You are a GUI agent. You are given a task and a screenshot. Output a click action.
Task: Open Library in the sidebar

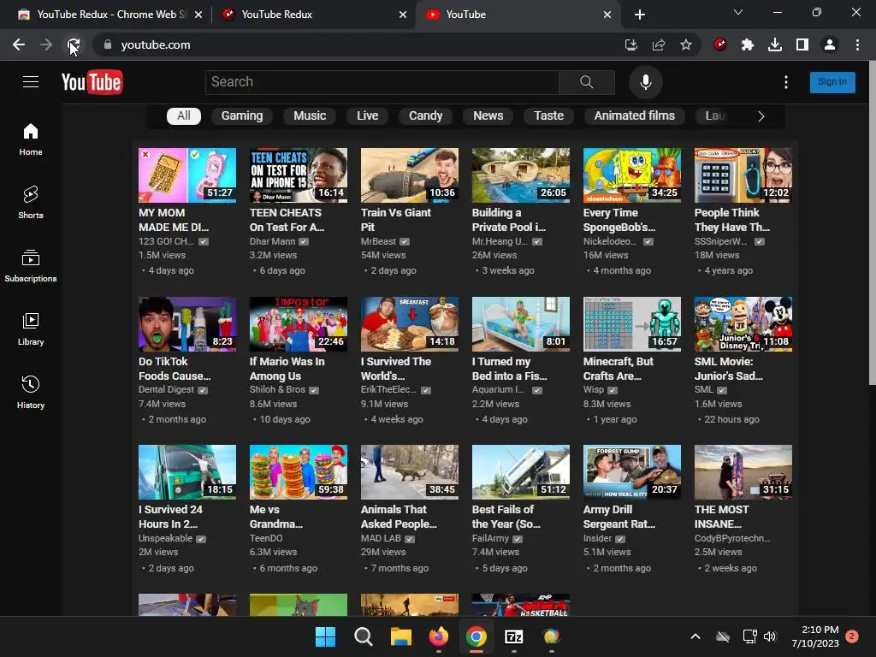(x=31, y=329)
